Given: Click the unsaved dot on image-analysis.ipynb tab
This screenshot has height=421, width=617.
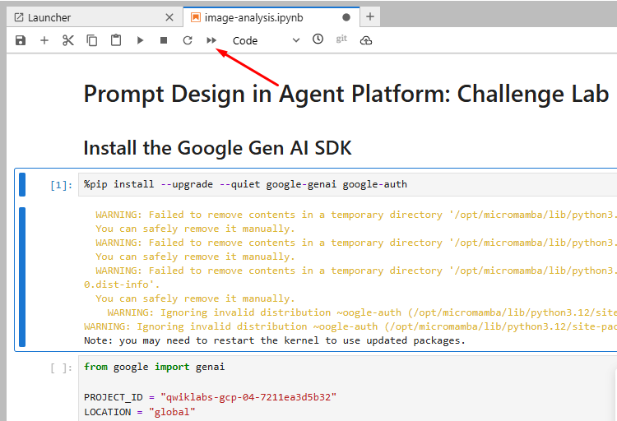Looking at the screenshot, I should click(x=346, y=17).
